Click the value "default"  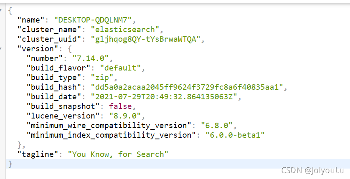tap(121, 68)
